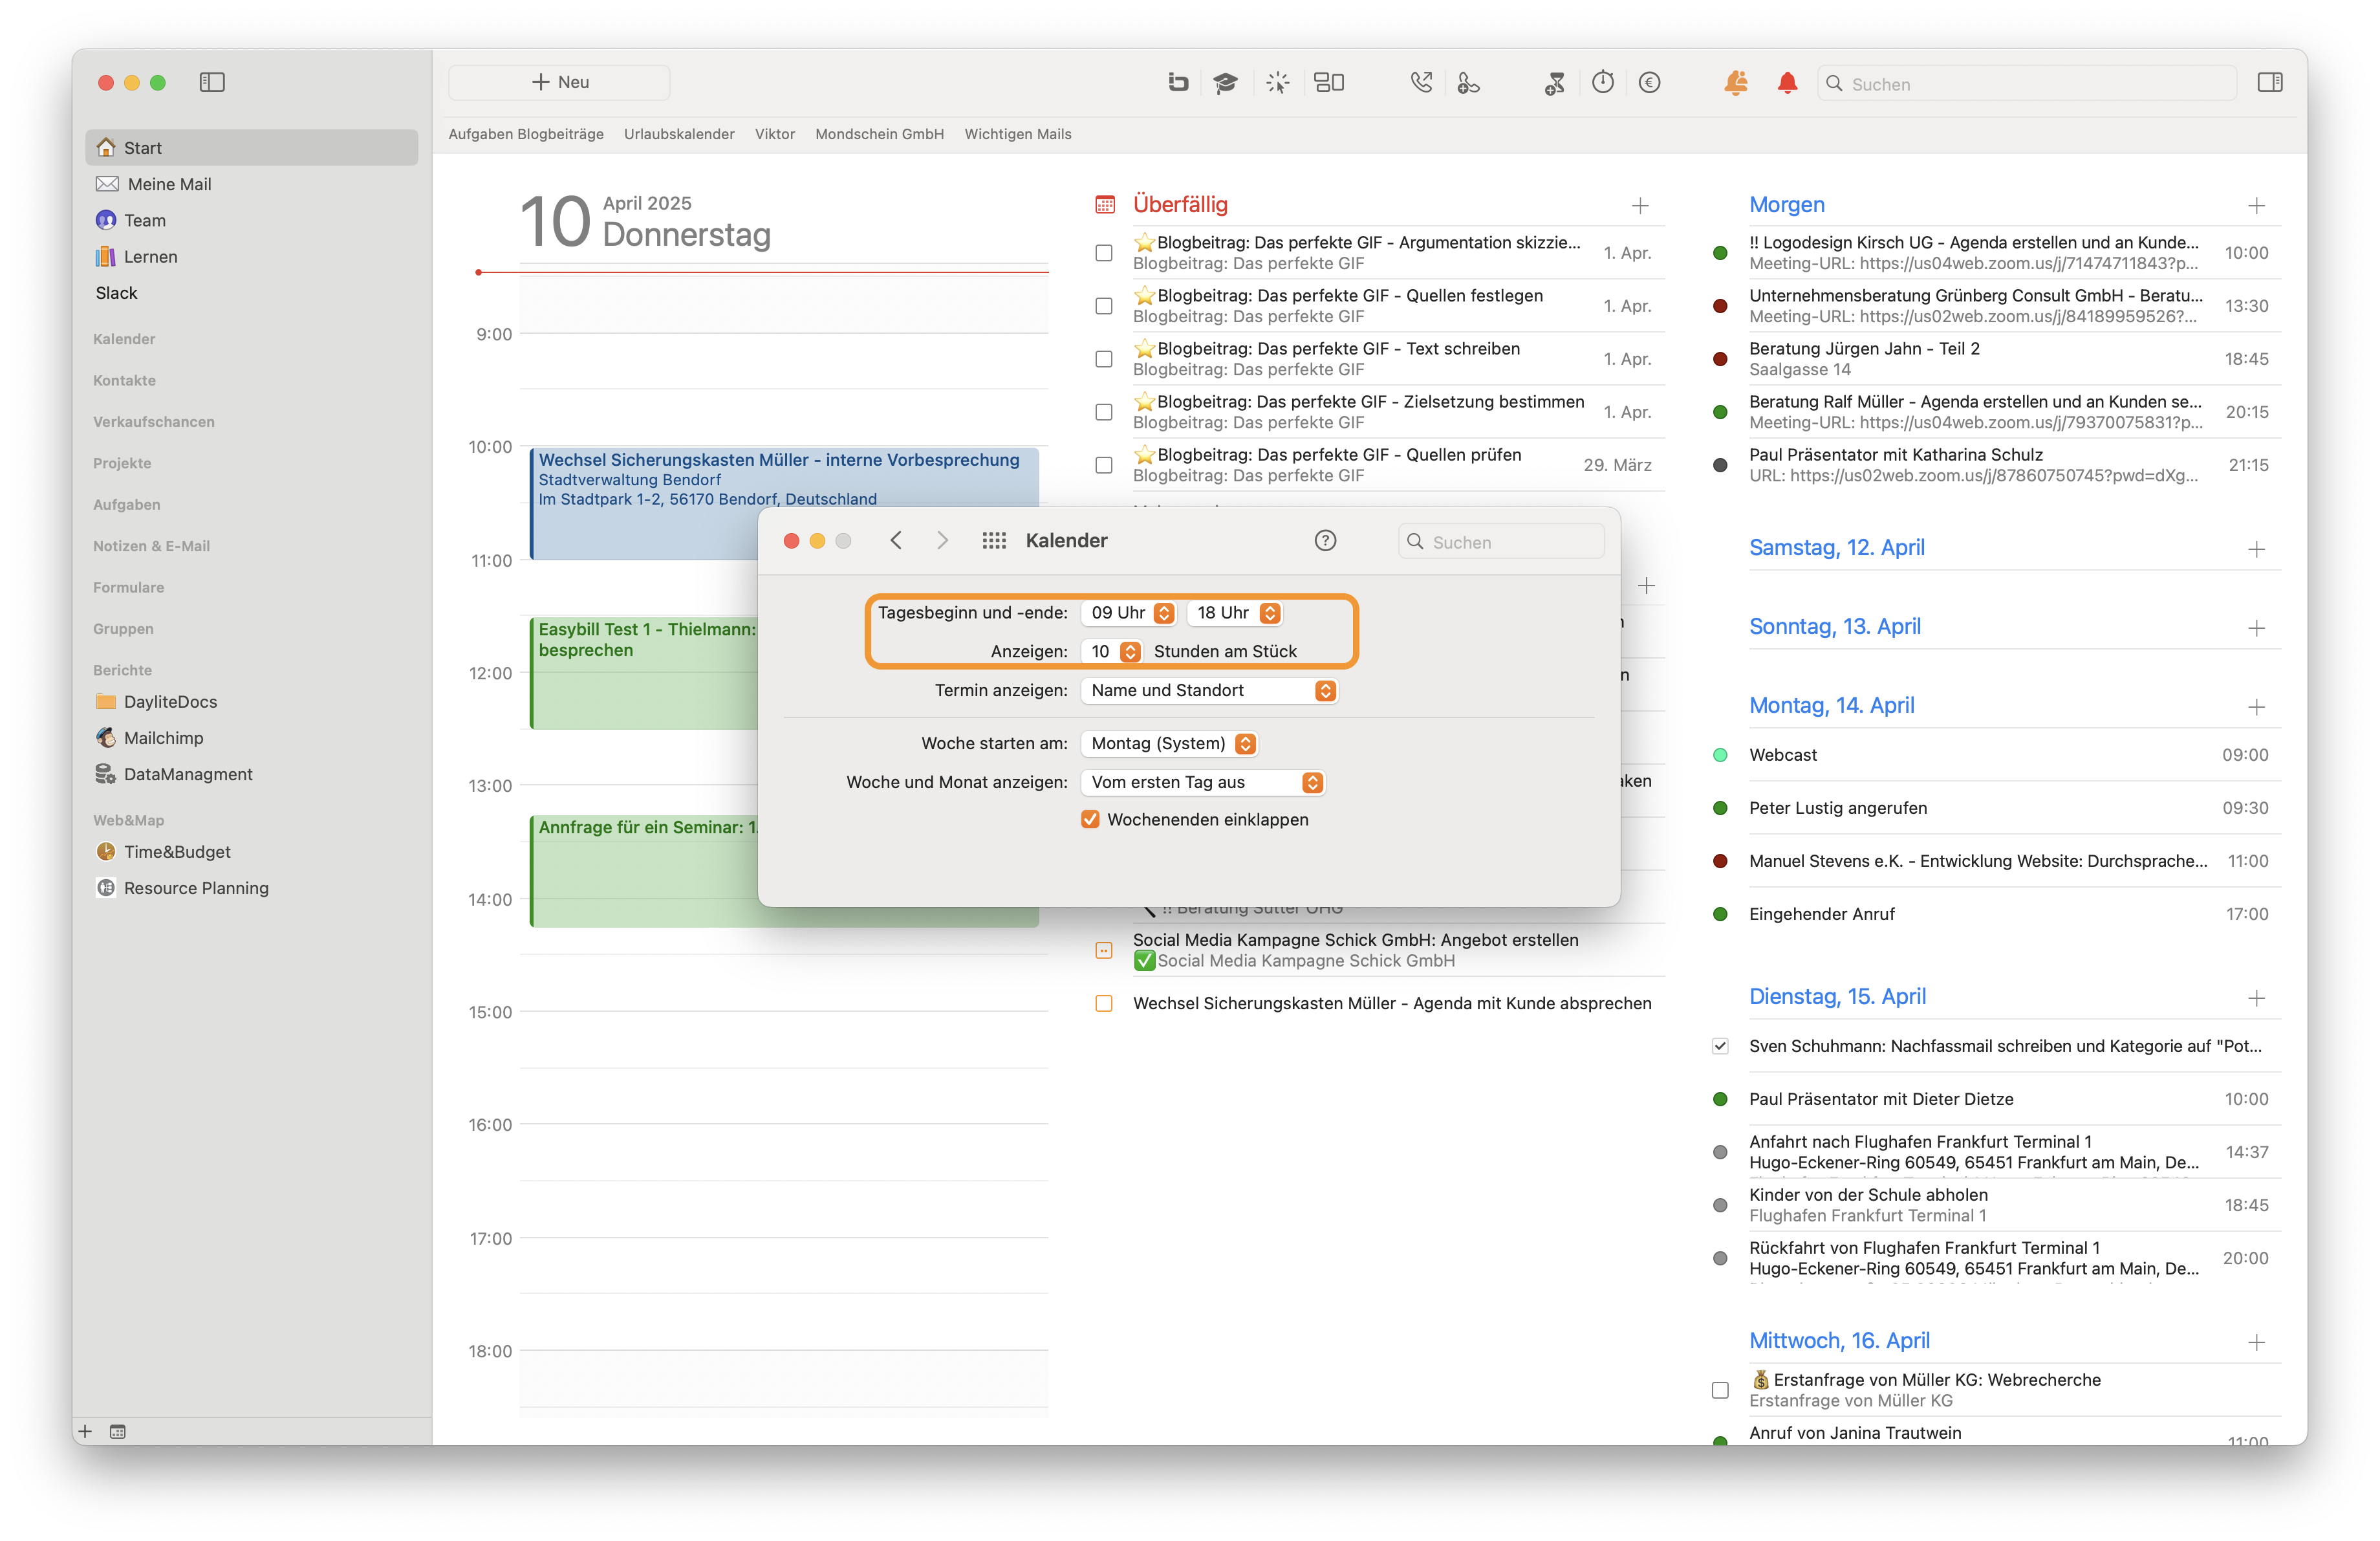The height and width of the screenshot is (1541, 2380).
Task: Click the hourglass add time icon
Action: 1554,82
